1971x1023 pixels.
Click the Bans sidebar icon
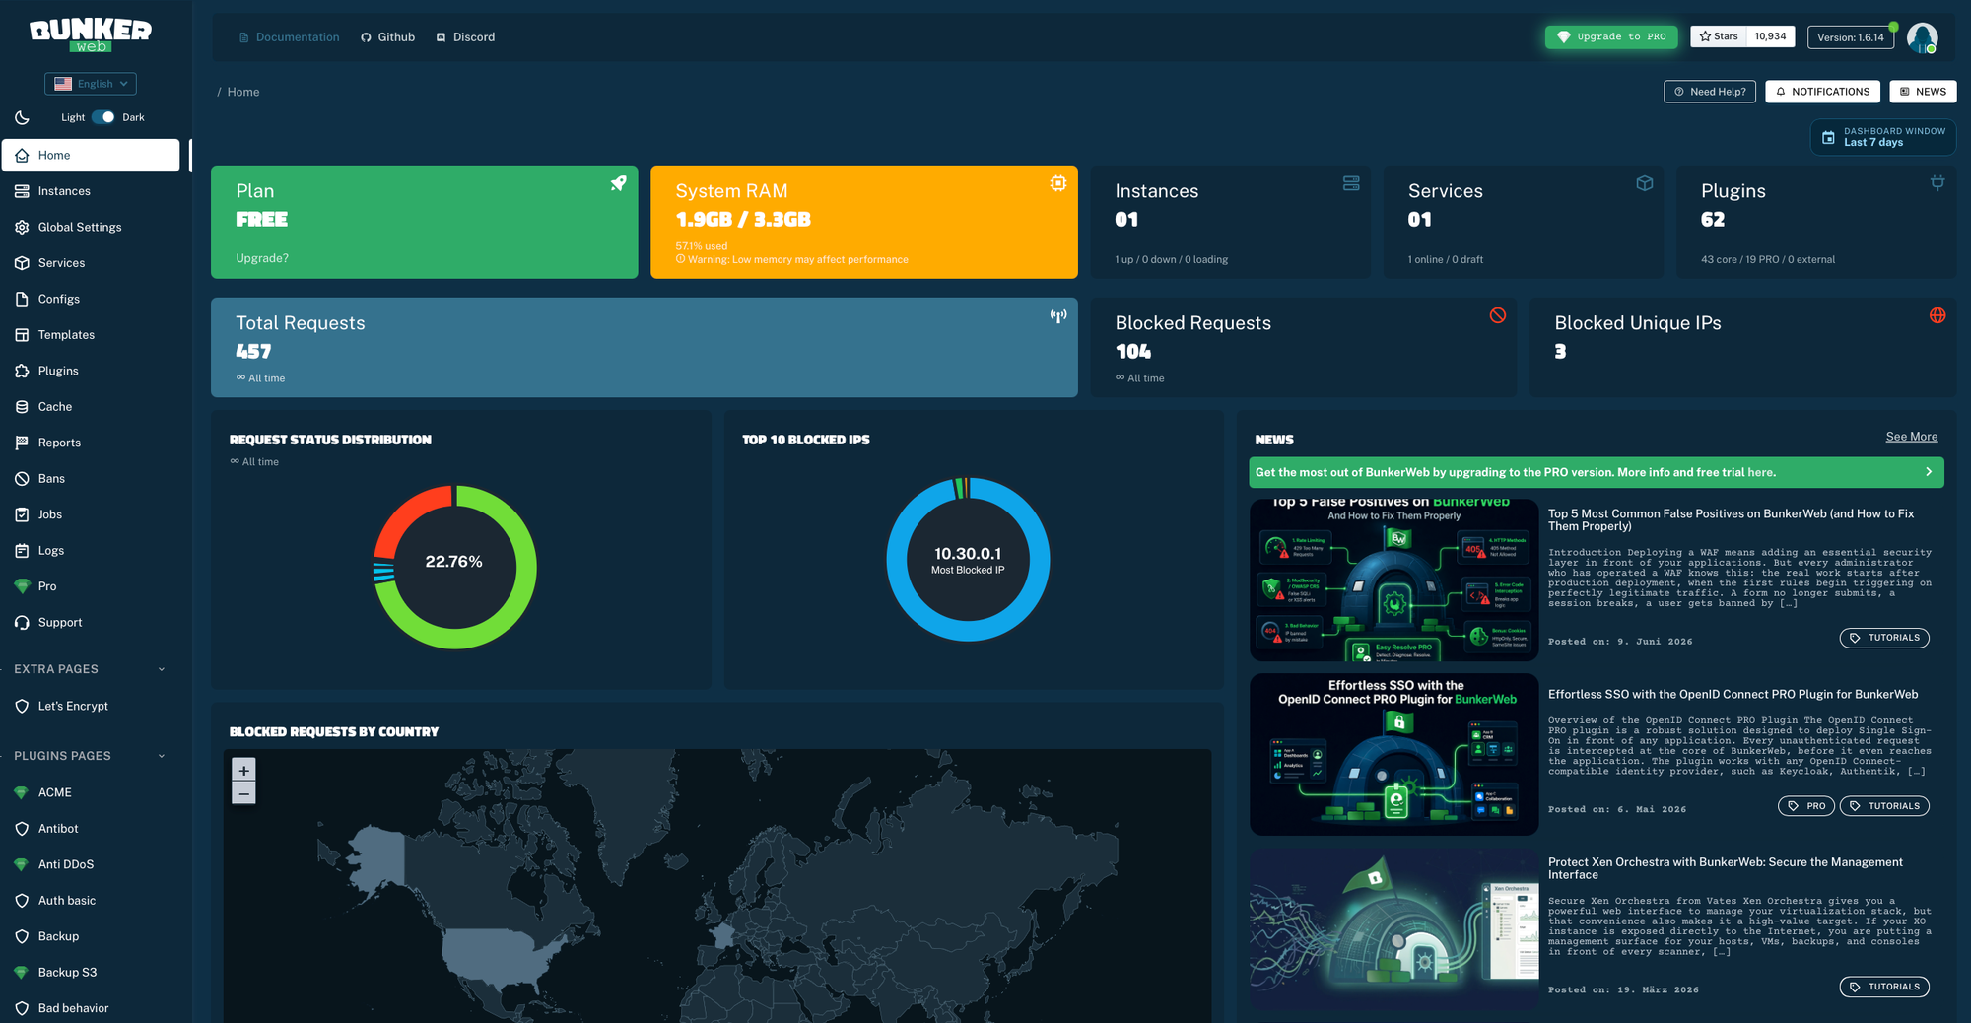click(22, 479)
